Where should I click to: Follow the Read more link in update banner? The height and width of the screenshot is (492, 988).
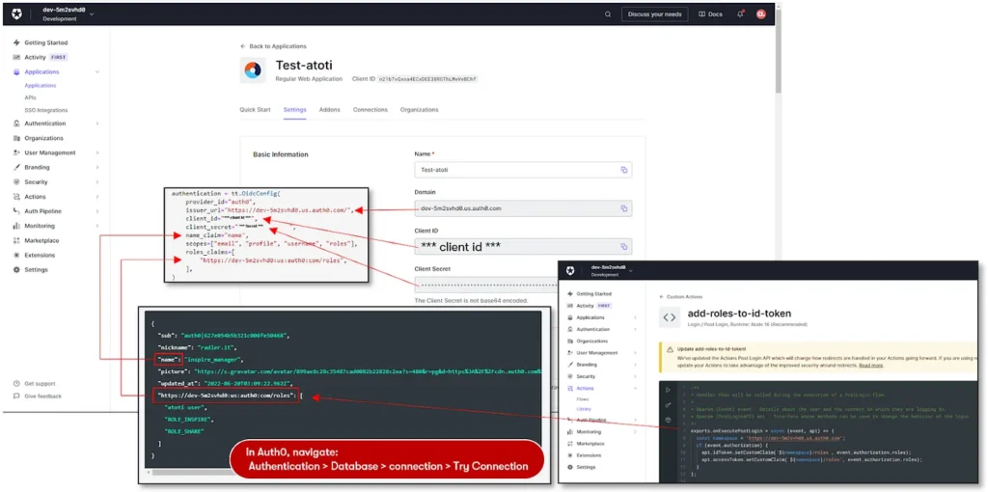871,365
